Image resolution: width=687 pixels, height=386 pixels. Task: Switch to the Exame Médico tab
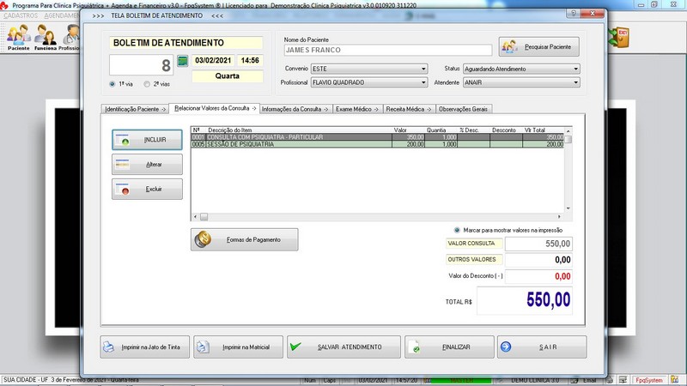point(355,109)
